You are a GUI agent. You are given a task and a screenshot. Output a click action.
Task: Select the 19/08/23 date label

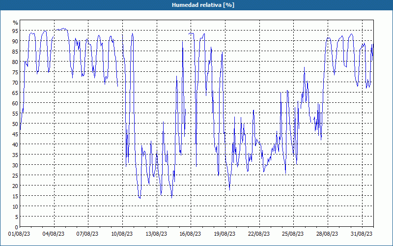click(225, 234)
